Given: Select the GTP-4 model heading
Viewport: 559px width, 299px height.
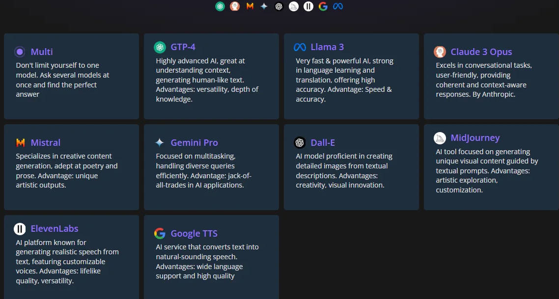Looking at the screenshot, I should coord(183,47).
